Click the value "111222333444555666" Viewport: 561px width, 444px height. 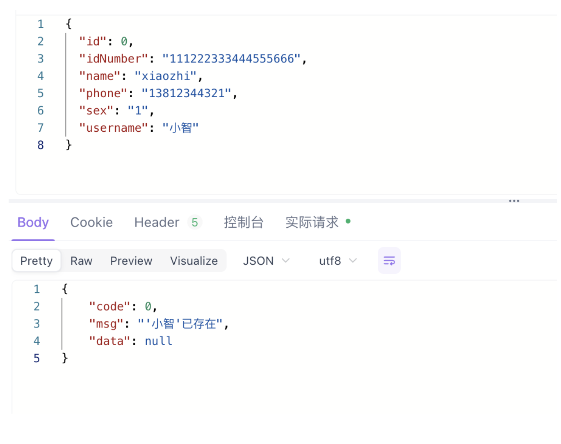point(232,59)
